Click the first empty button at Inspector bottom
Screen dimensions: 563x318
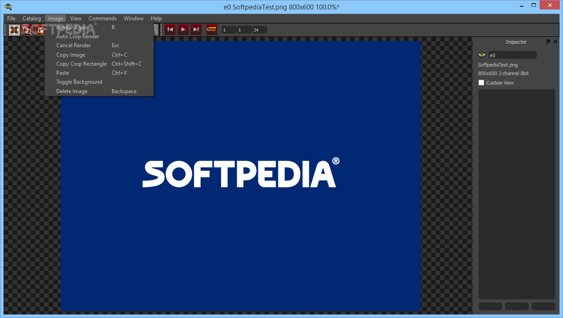pyautogui.click(x=490, y=306)
